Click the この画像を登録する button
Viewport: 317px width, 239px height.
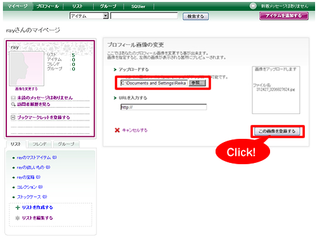coord(277,131)
